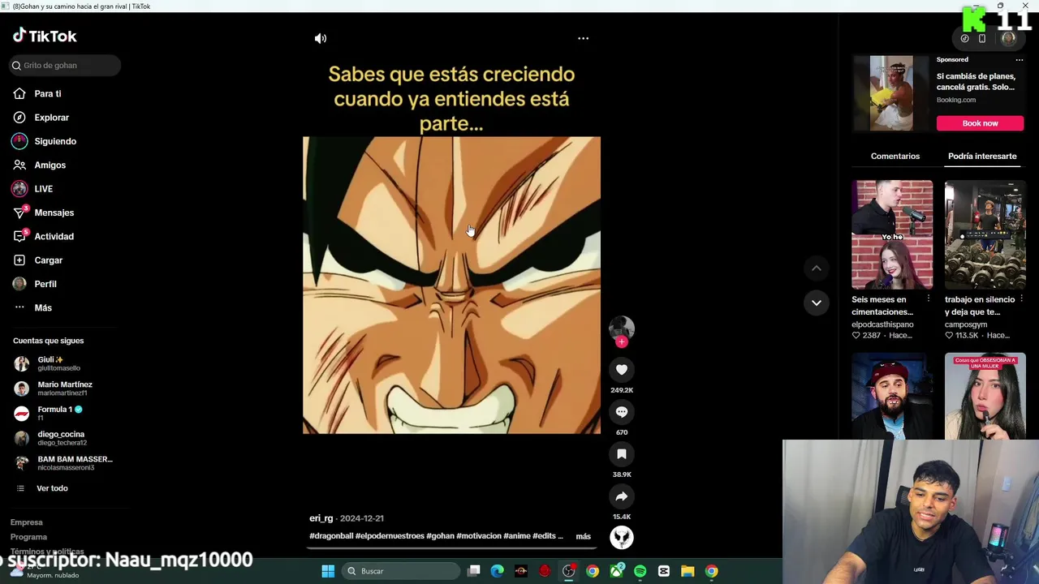Click the get-app phone icon top right
Viewport: 1039px width, 584px height.
point(982,38)
